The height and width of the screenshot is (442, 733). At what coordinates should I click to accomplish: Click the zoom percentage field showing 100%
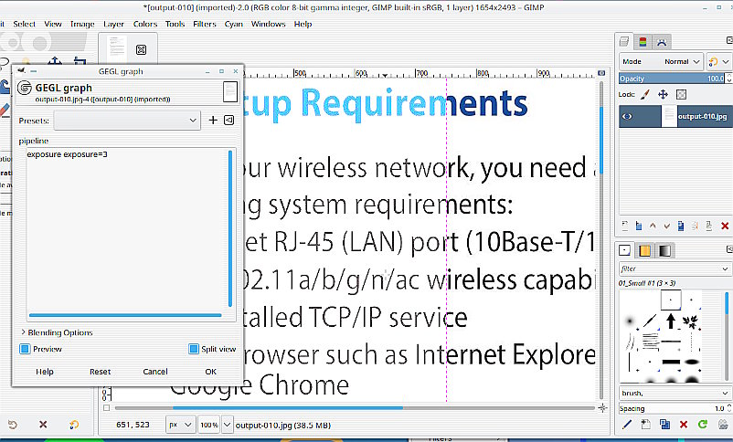click(x=209, y=425)
